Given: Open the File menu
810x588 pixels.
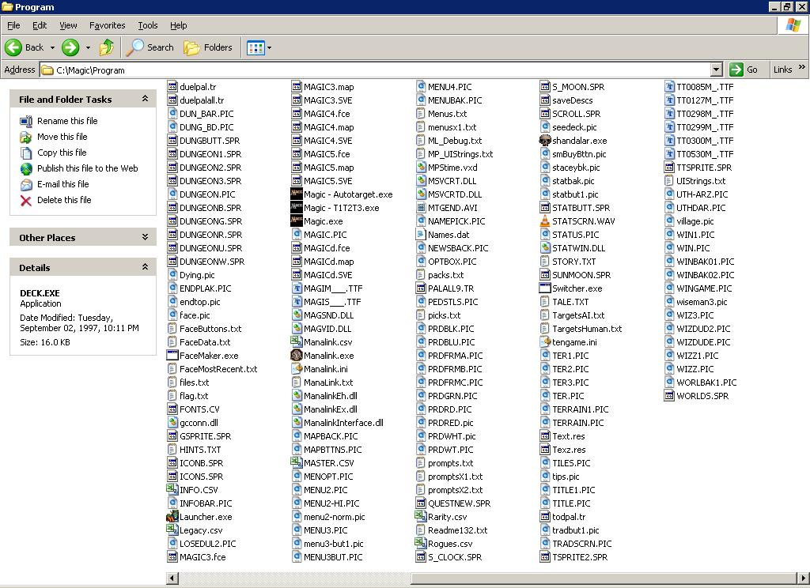Looking at the screenshot, I should (x=13, y=25).
